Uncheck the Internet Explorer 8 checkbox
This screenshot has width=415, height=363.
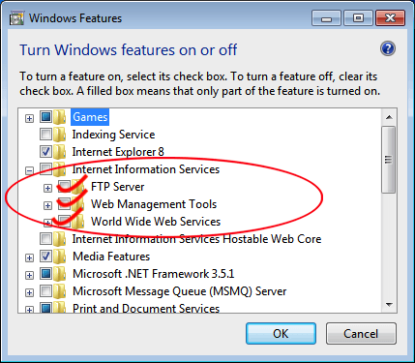[45, 152]
